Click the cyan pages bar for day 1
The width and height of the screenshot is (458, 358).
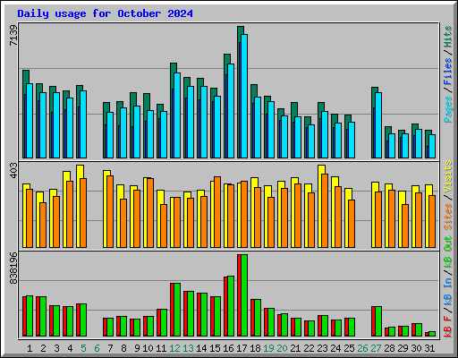click(30, 121)
